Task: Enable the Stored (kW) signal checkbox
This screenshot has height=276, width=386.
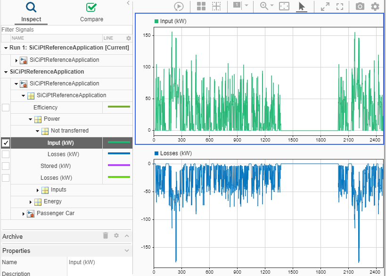Action: pyautogui.click(x=6, y=166)
